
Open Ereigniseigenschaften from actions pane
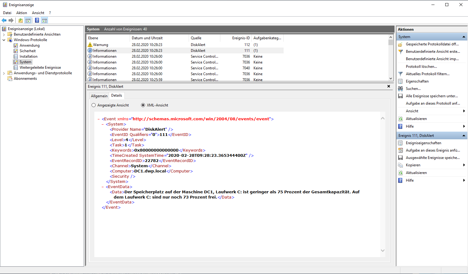[x=423, y=143]
